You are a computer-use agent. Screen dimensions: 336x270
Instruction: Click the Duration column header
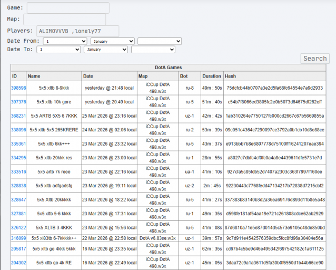(x=212, y=76)
